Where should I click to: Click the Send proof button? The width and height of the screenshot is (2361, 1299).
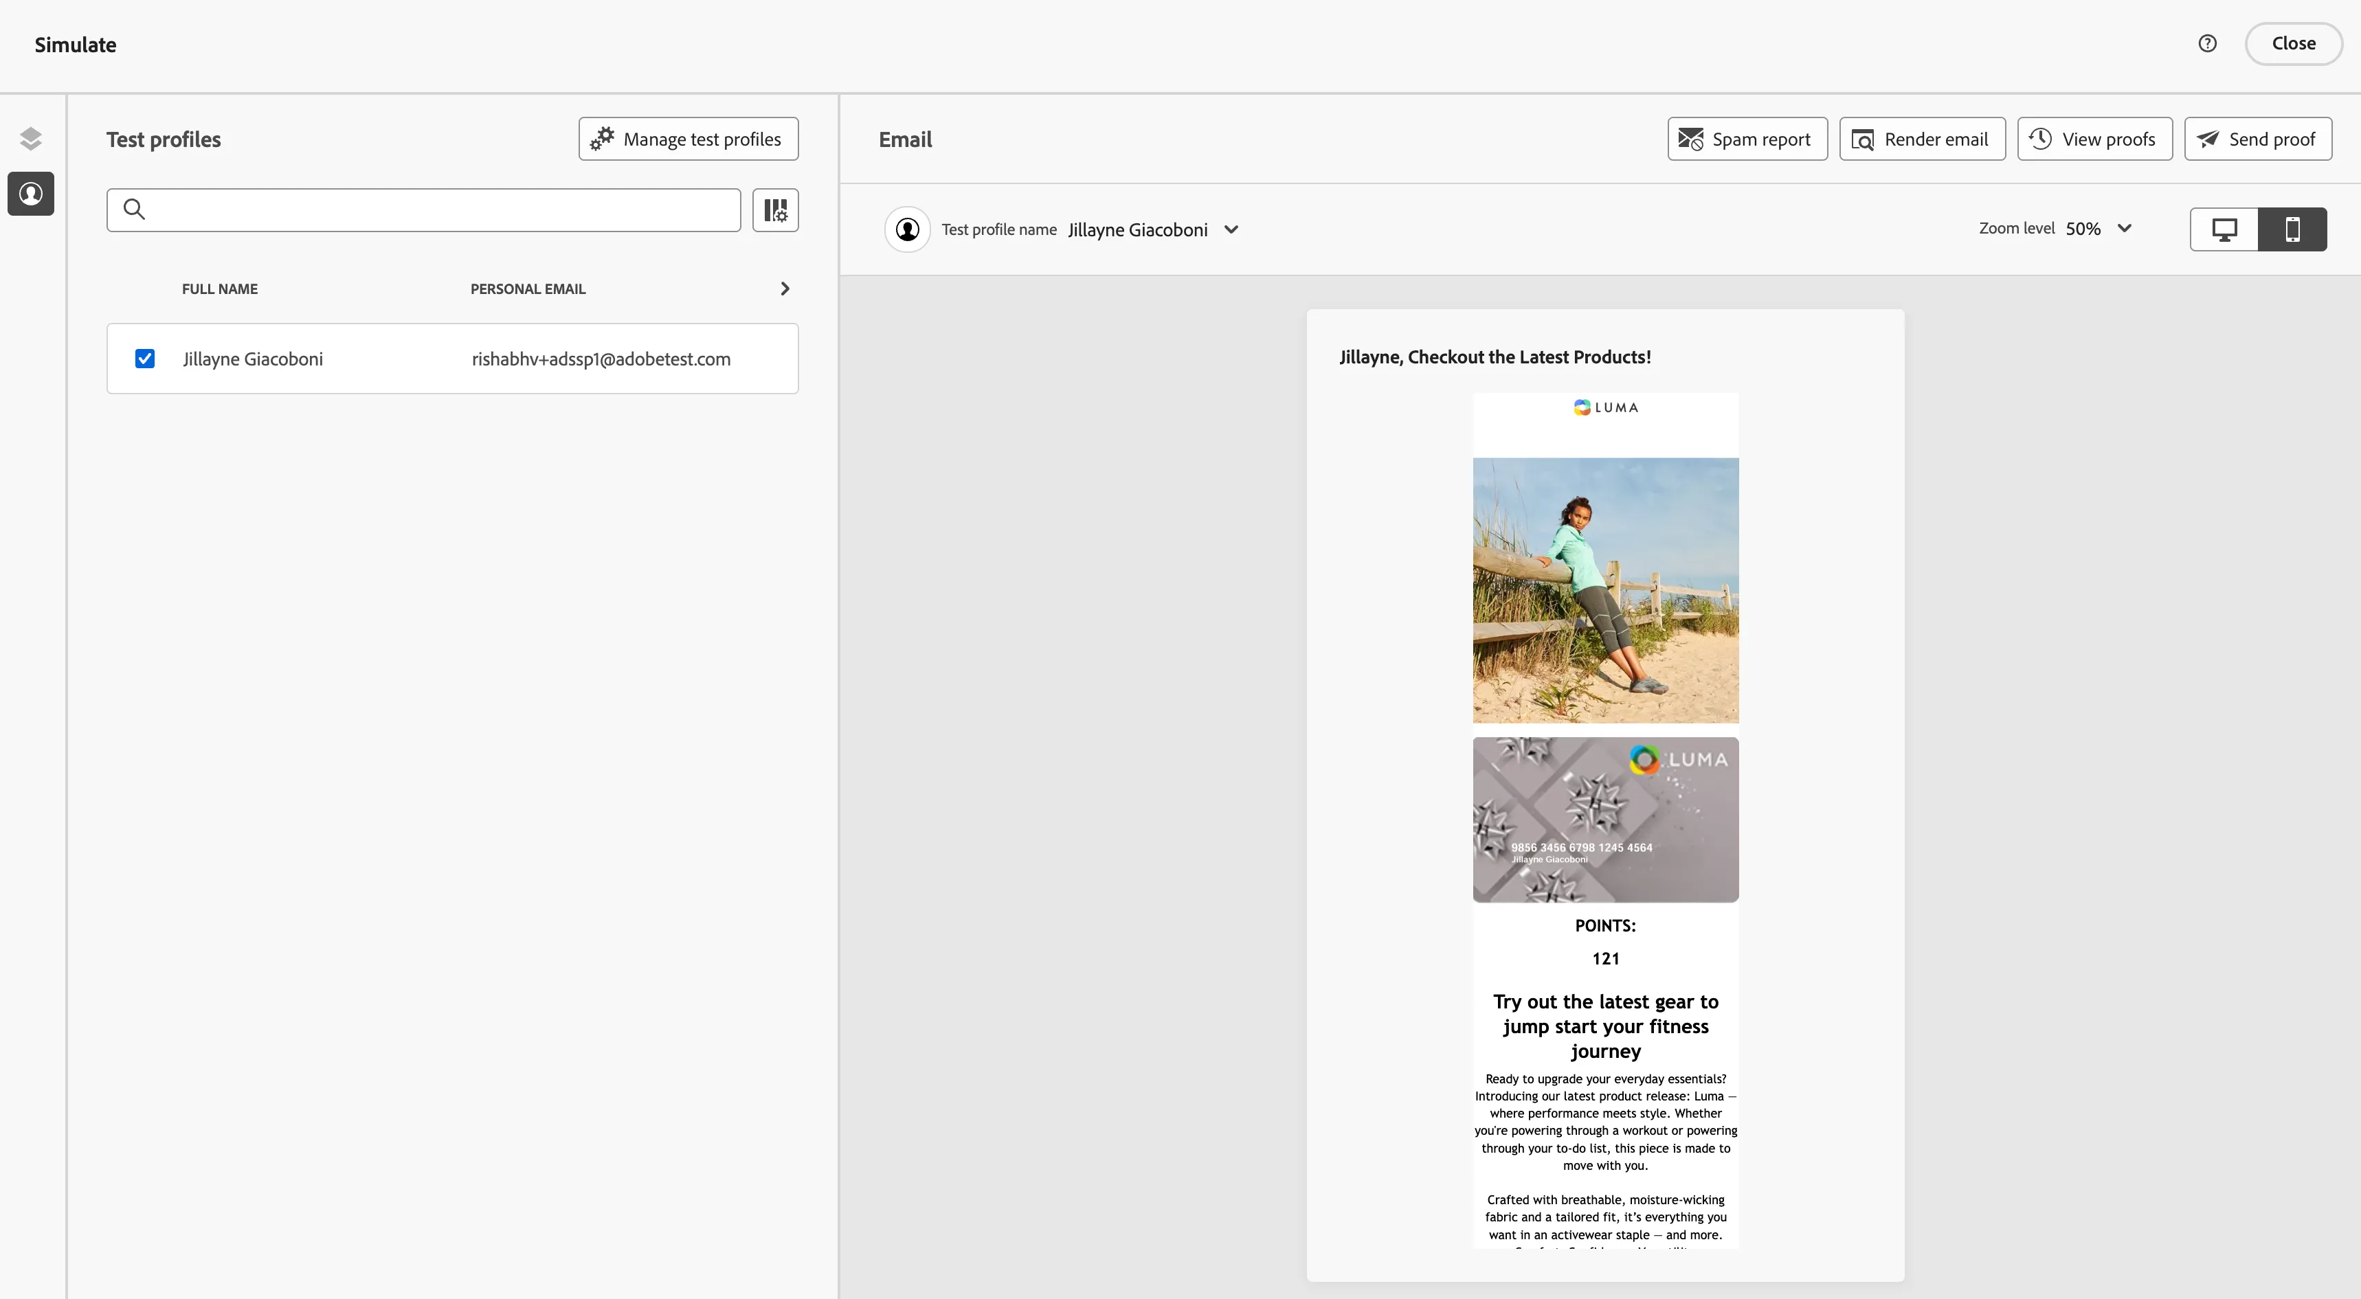(2257, 139)
